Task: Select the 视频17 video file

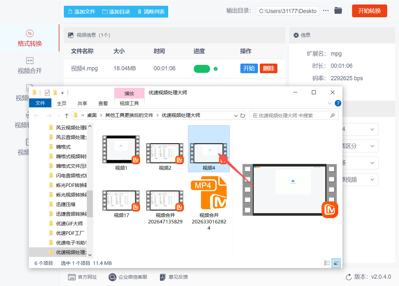Action: point(121,204)
